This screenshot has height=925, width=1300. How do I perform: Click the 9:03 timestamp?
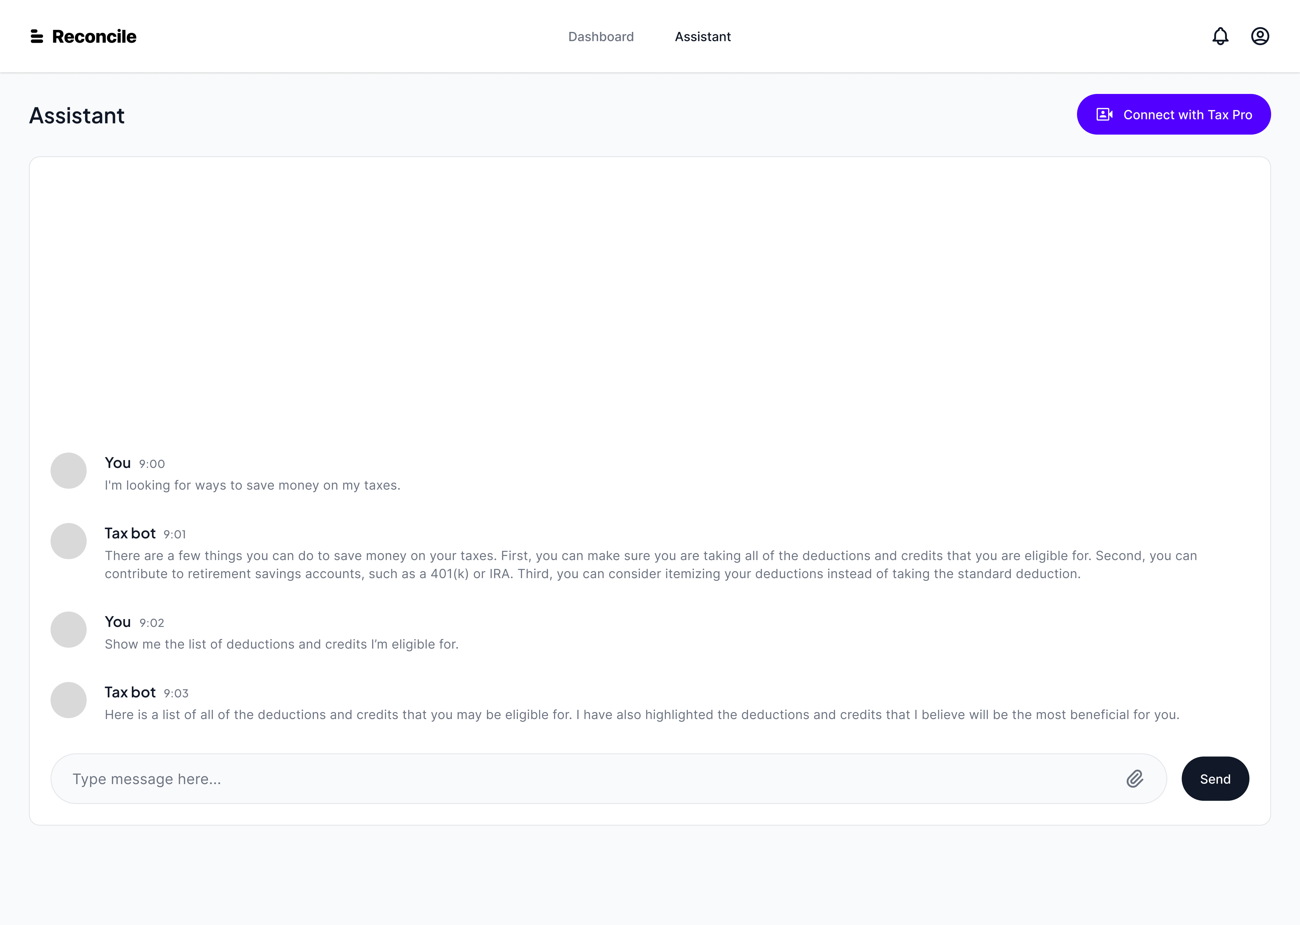click(176, 694)
